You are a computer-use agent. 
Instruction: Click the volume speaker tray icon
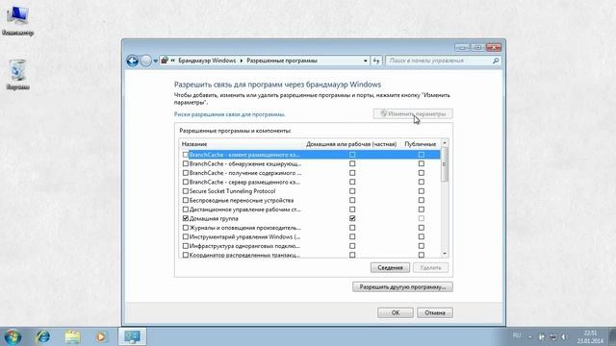(564, 337)
